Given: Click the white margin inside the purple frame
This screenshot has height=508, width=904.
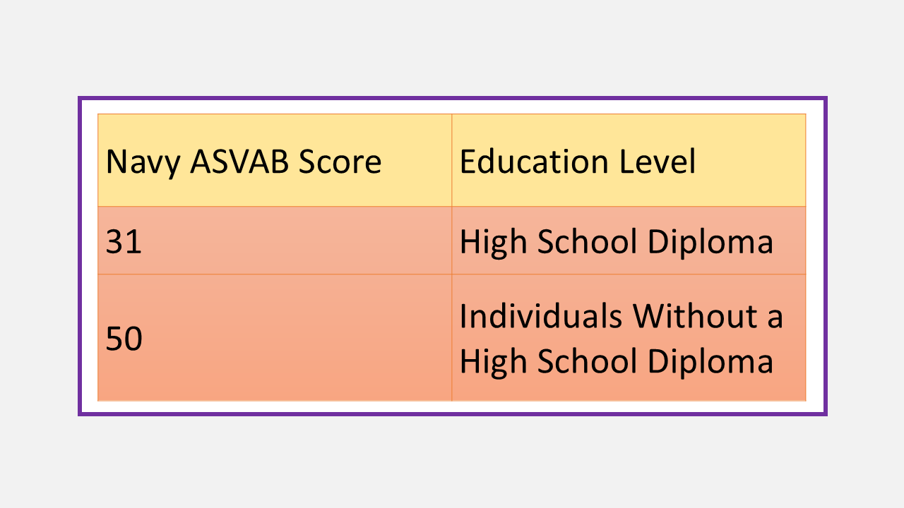Looking at the screenshot, I should 452,106.
